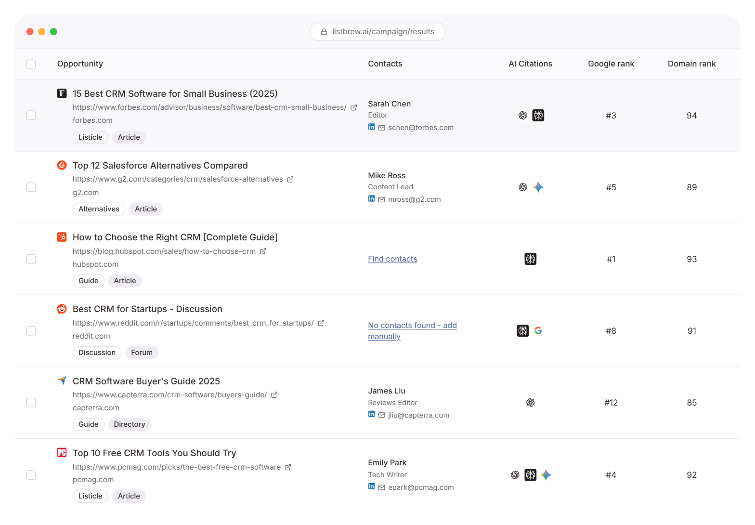Image resolution: width=755 pixels, height=525 pixels.
Task: Click the title Best CRM for Startups - Discussion
Action: coord(147,309)
